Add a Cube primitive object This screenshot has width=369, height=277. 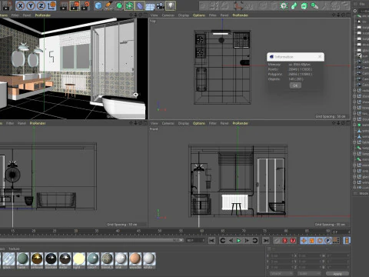pyautogui.click(x=98, y=5)
